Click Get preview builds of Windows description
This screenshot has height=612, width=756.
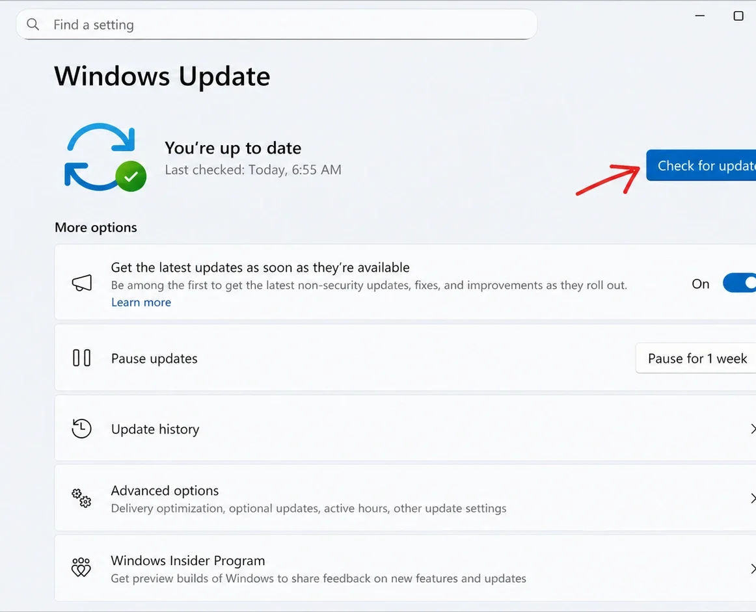tap(318, 578)
